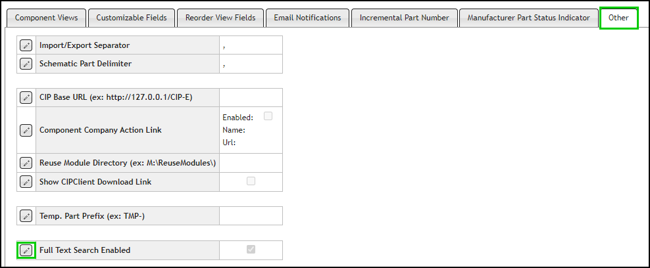Click pencil icon for Temp. Part Prefix

(x=26, y=215)
